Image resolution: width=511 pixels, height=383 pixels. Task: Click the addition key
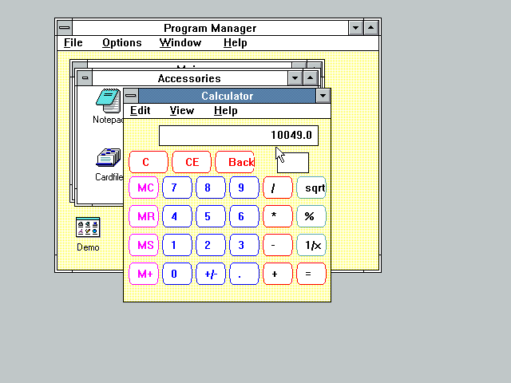point(278,274)
